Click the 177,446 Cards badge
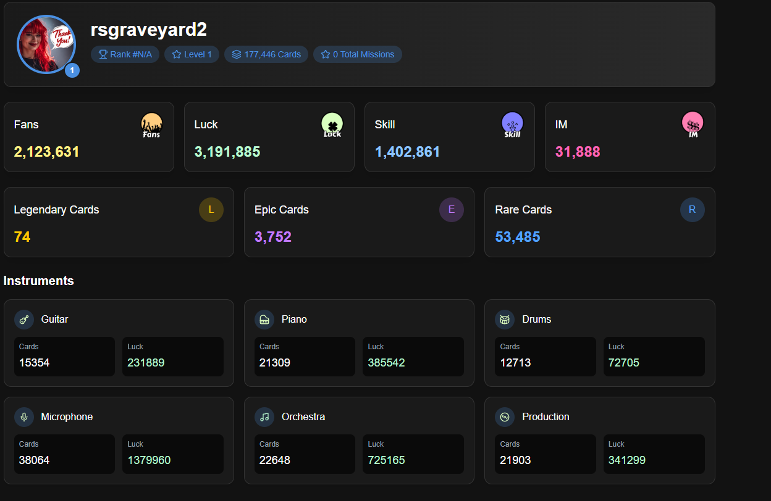The height and width of the screenshot is (501, 771). point(266,54)
